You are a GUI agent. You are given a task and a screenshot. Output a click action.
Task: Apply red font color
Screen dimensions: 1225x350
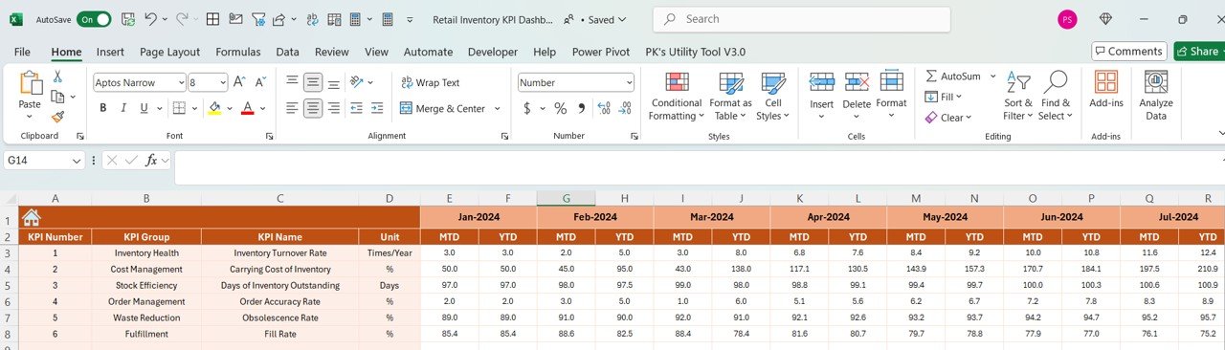pyautogui.click(x=247, y=108)
